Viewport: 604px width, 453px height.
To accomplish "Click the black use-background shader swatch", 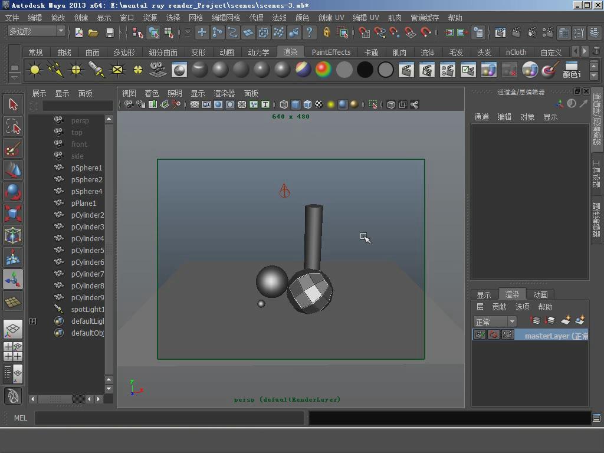I will (365, 70).
